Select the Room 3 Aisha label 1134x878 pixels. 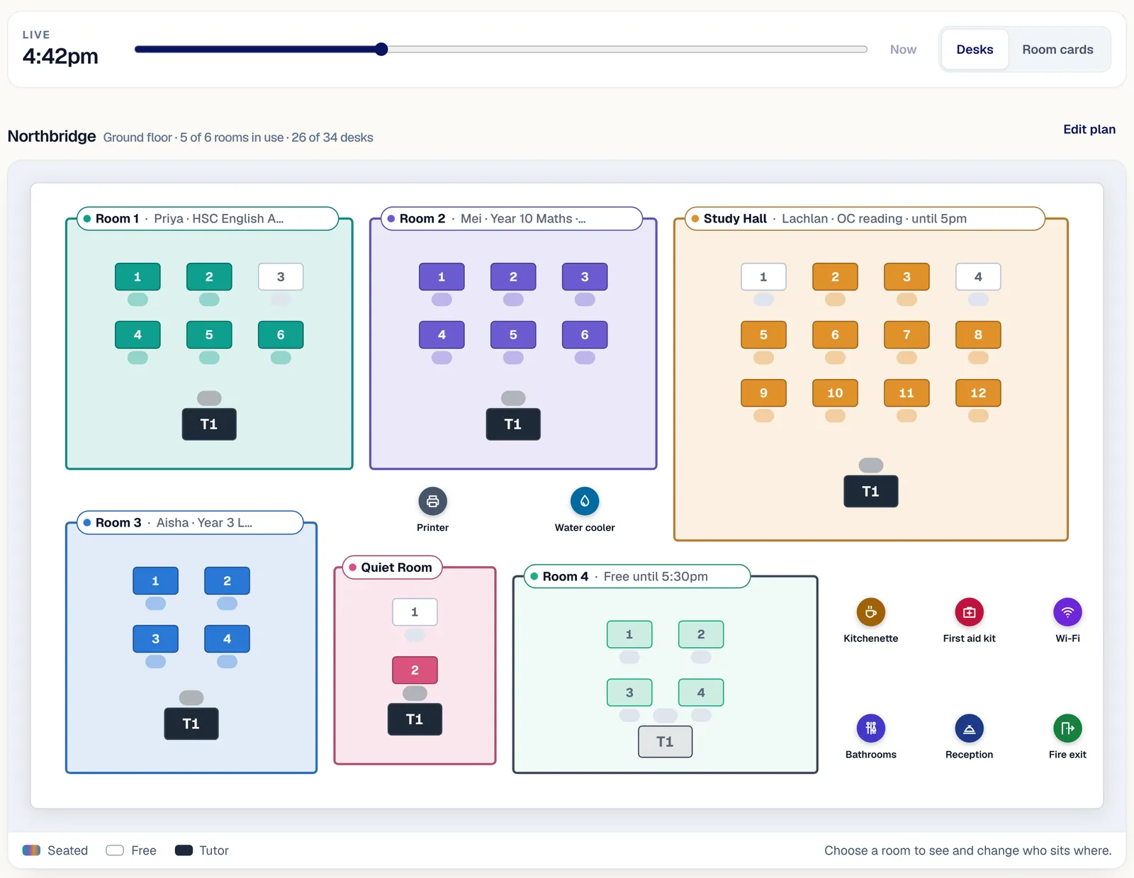190,523
